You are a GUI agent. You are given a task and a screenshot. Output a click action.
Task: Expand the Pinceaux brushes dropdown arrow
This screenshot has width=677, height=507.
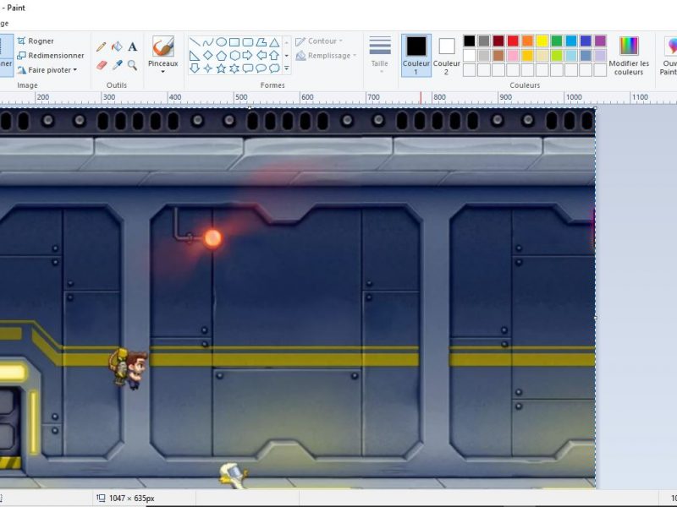163,72
